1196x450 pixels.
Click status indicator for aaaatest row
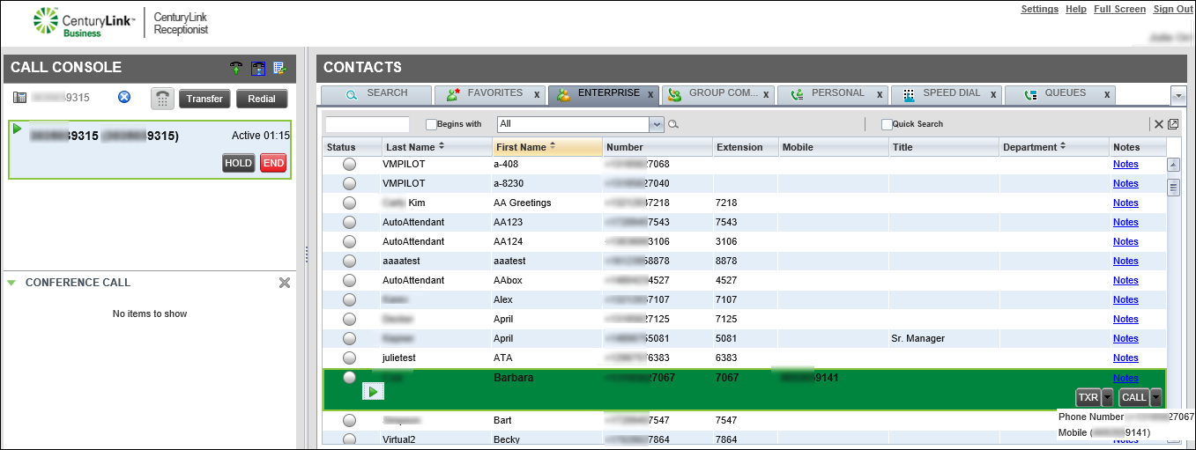(x=349, y=261)
